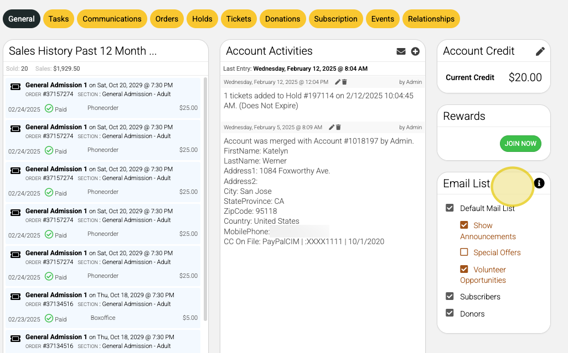Open the Tickets tab

tap(239, 19)
